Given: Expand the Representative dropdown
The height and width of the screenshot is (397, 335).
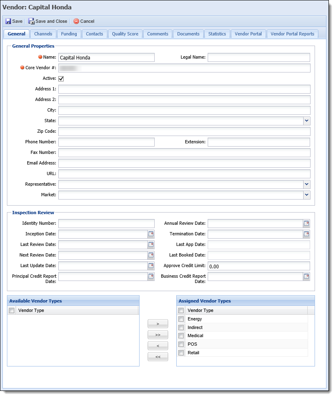Looking at the screenshot, I should click(x=306, y=184).
